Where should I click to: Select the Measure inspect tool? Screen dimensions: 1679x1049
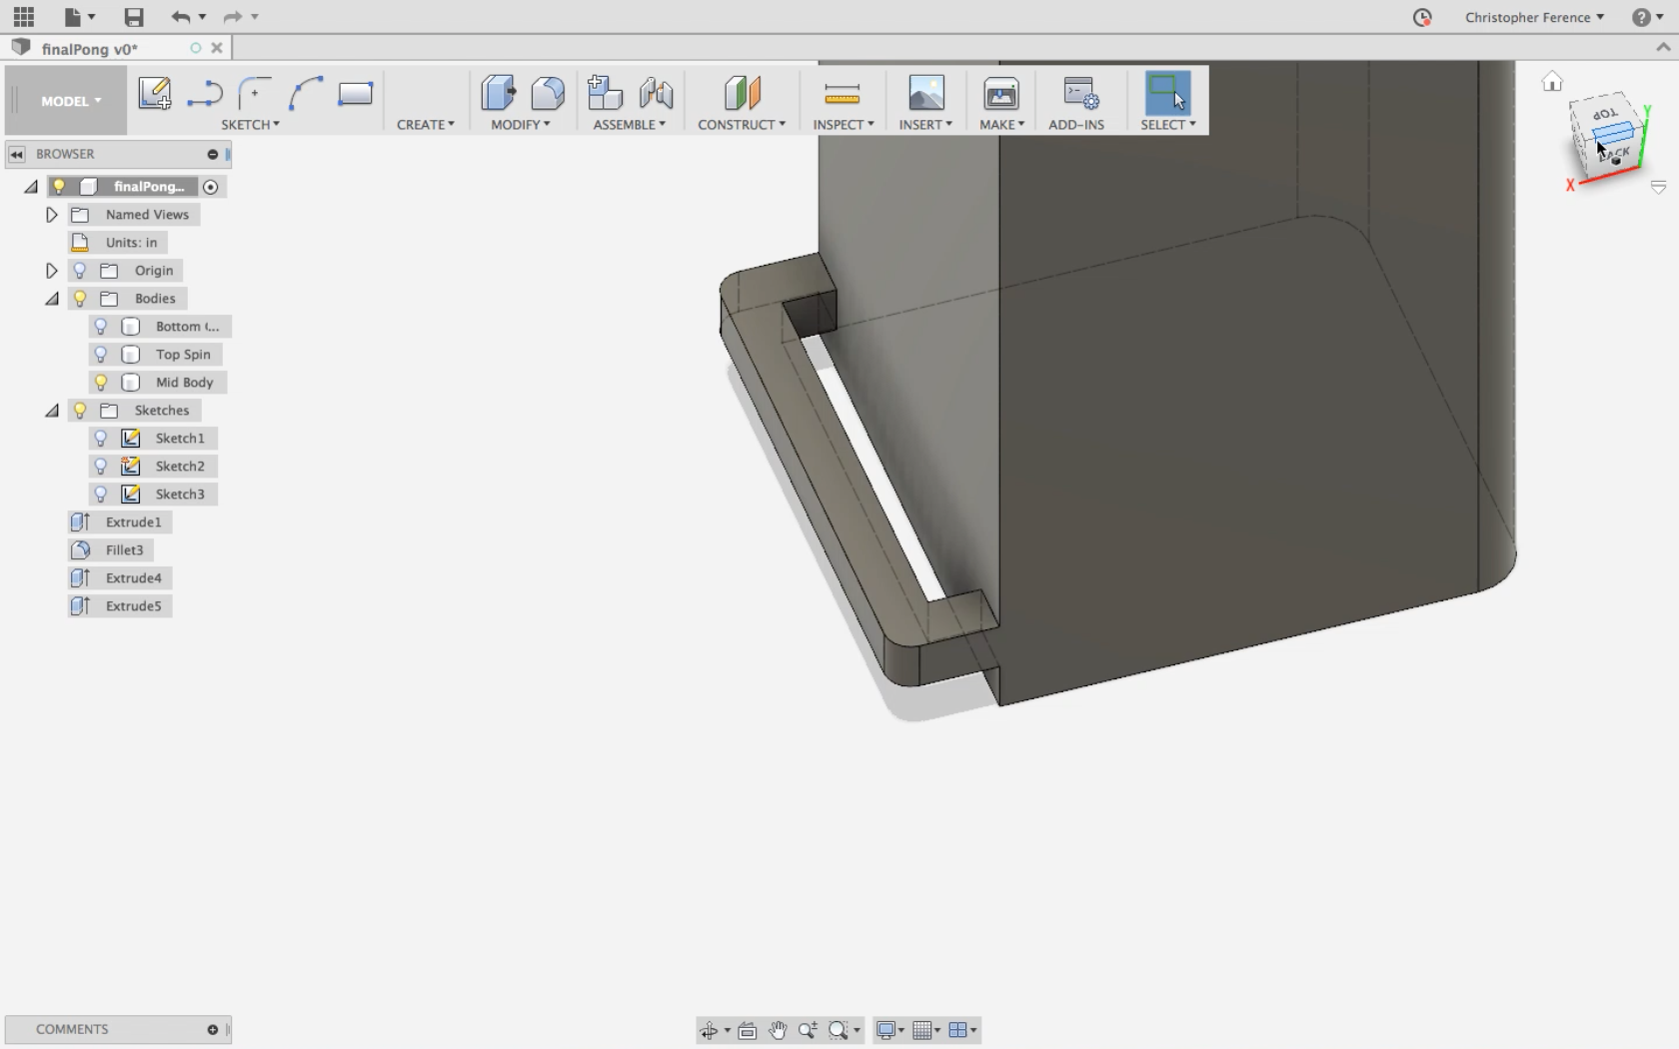842,94
